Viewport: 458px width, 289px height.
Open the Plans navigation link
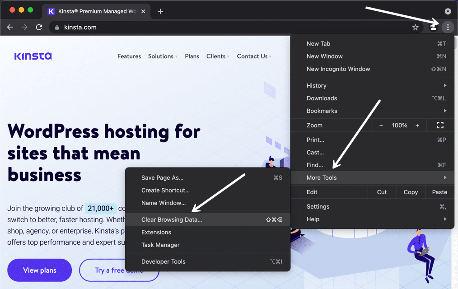[192, 56]
